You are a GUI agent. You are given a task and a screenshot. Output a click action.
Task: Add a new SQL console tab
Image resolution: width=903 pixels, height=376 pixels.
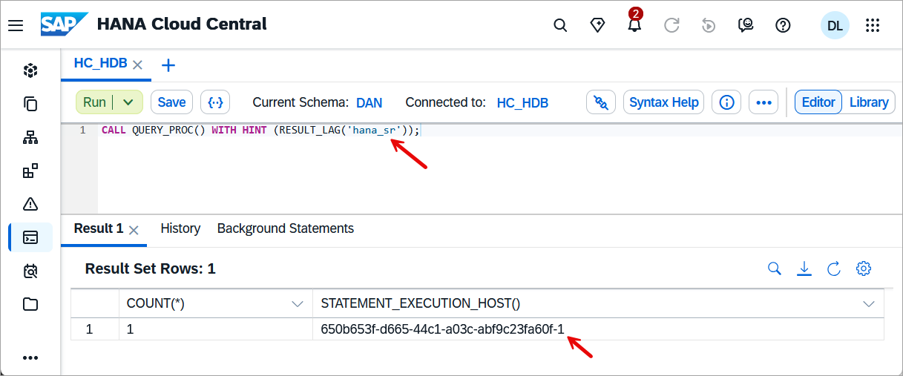(168, 65)
